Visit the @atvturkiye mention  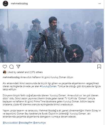pos(39,123)
